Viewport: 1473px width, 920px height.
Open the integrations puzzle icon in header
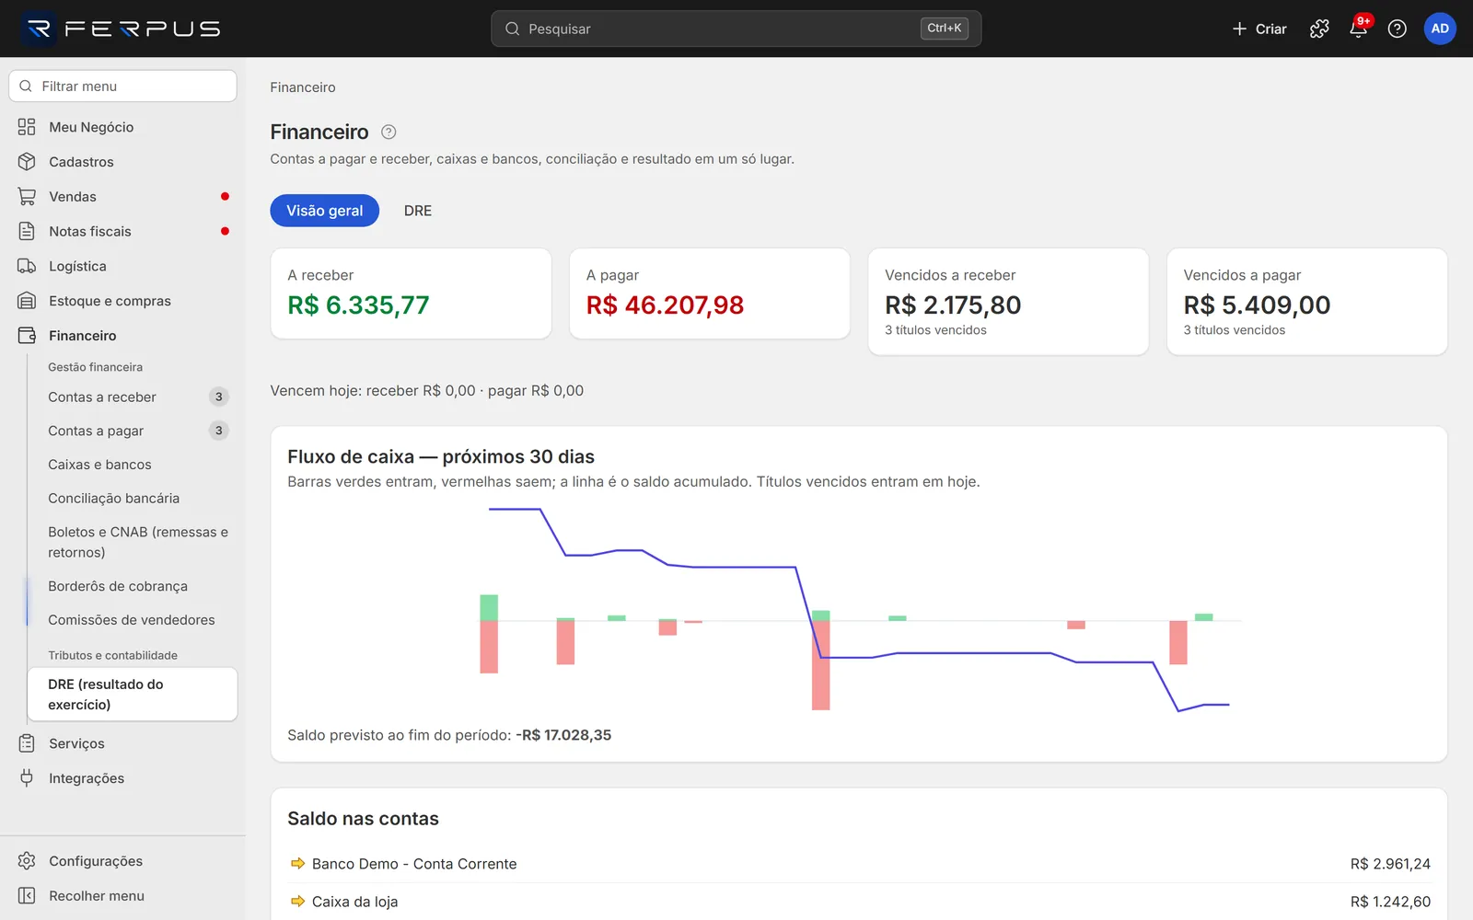click(1319, 29)
